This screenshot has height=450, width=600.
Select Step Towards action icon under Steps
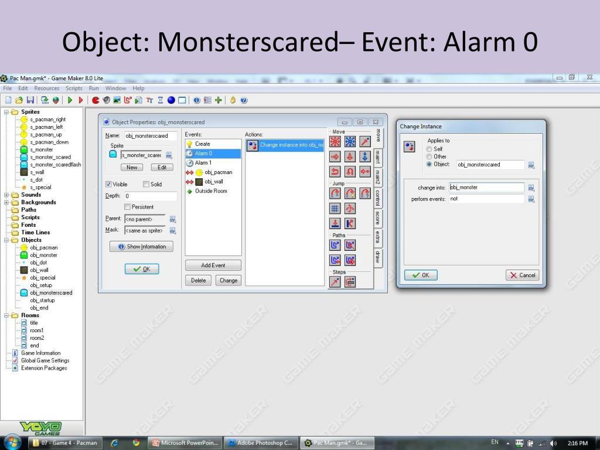tap(335, 282)
